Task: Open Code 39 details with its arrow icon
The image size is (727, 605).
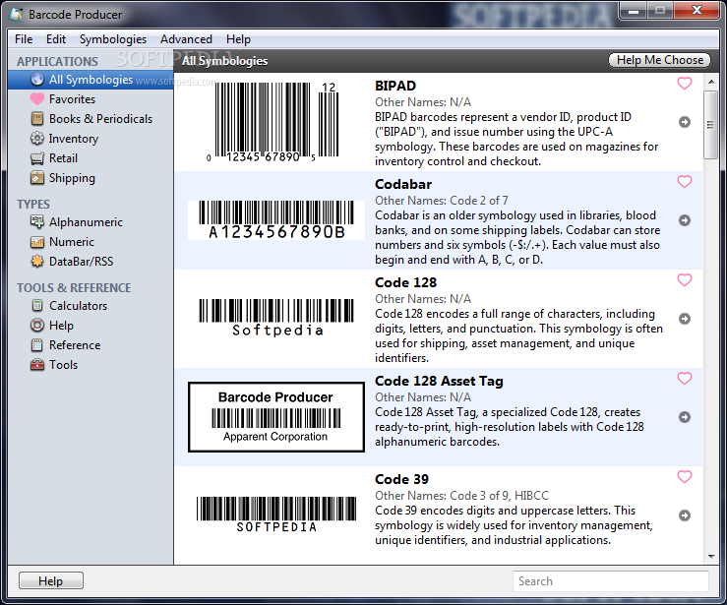Action: pos(685,515)
